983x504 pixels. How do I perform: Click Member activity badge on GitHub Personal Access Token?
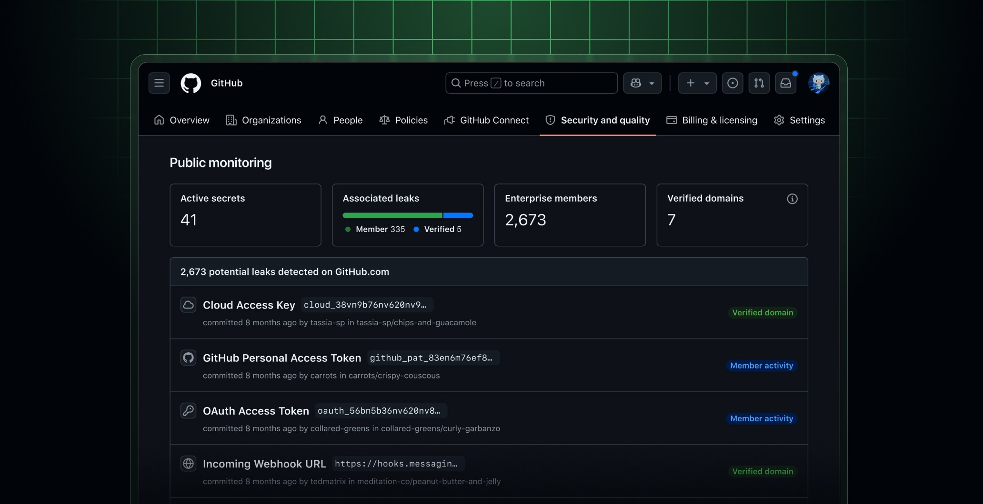(762, 366)
